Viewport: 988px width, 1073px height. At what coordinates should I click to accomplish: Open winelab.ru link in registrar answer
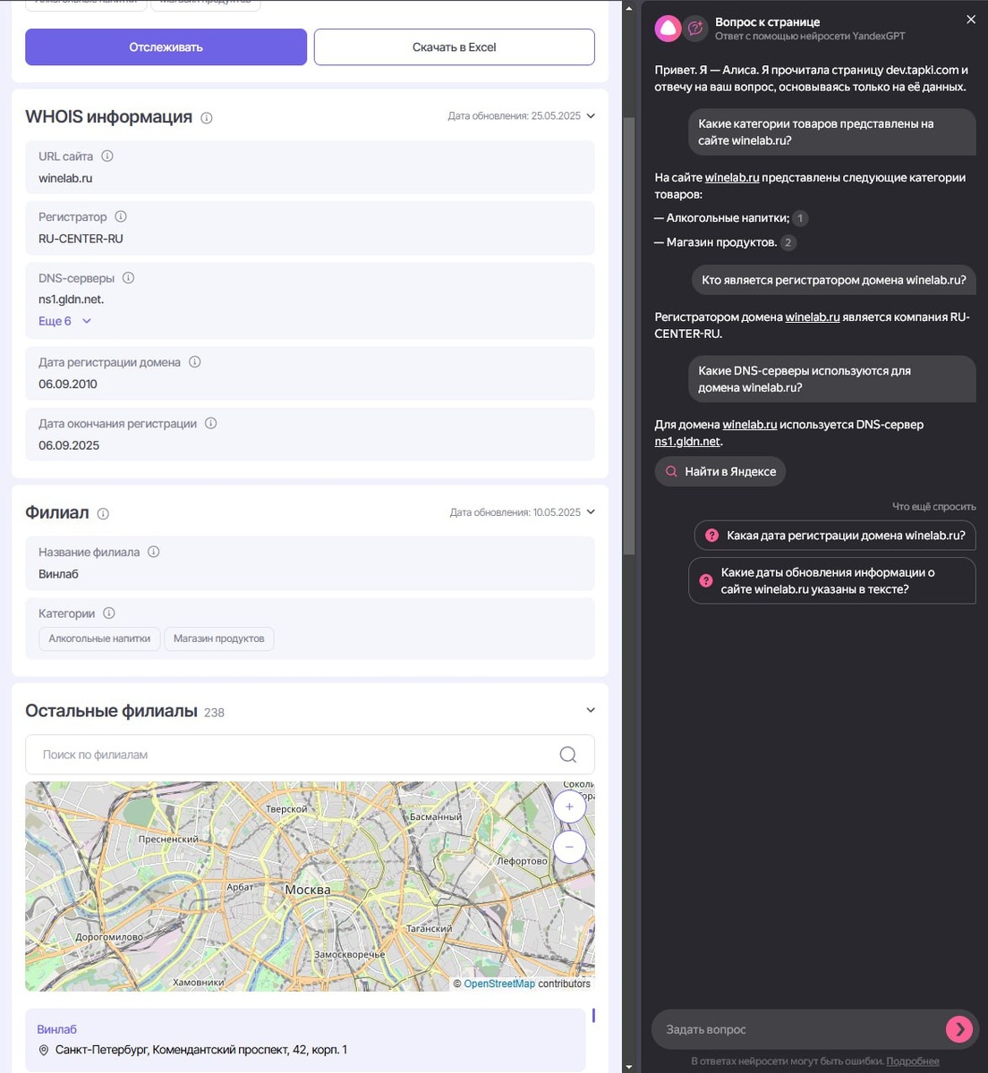pos(813,317)
